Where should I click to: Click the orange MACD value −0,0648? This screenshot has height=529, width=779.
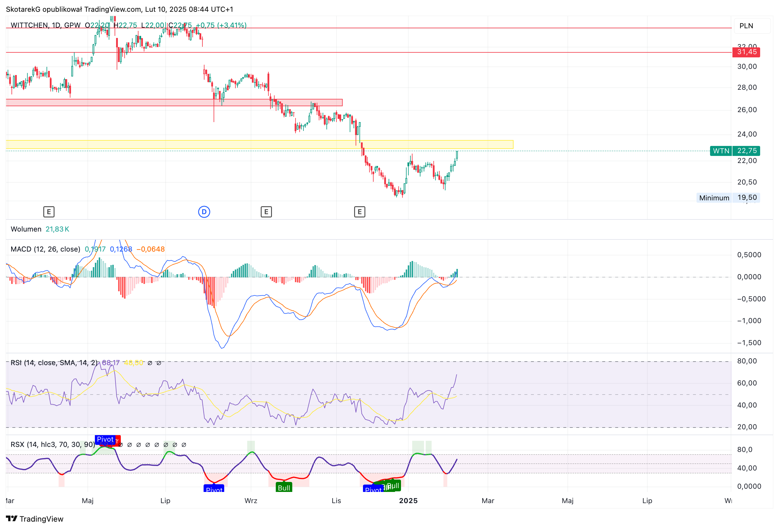[x=151, y=249]
